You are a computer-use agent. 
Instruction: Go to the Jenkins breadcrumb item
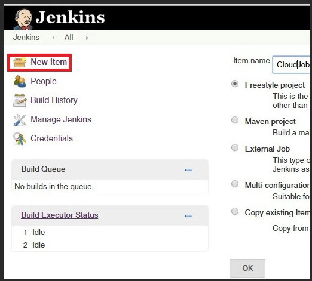26,38
